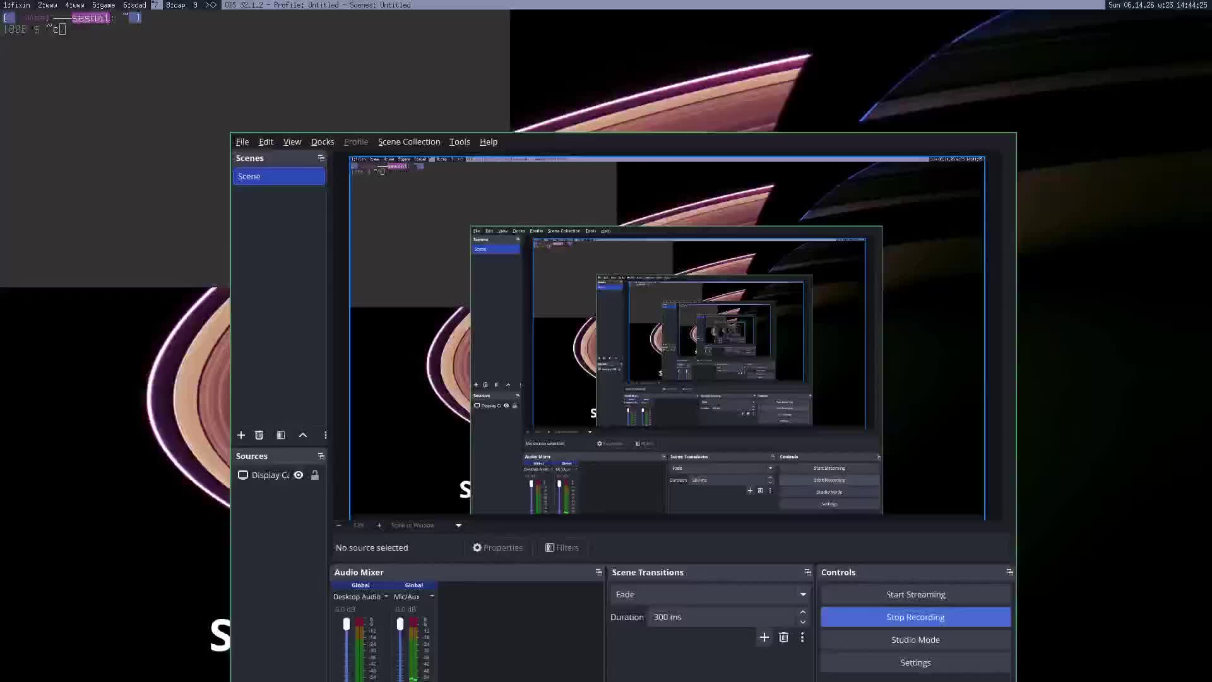Image resolution: width=1212 pixels, height=682 pixels.
Task: Open the Docks menu
Action: (x=323, y=141)
